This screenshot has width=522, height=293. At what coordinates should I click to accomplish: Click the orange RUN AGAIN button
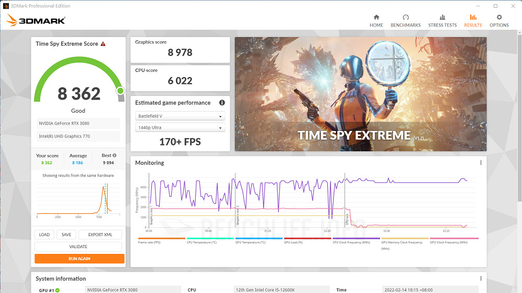click(x=79, y=259)
